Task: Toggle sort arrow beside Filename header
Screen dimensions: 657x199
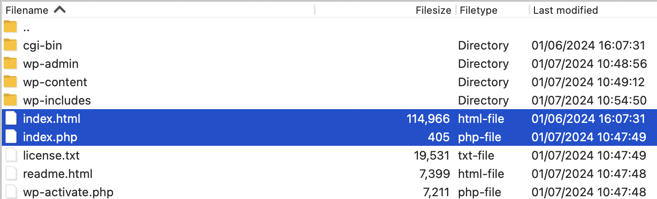Action: tap(60, 10)
